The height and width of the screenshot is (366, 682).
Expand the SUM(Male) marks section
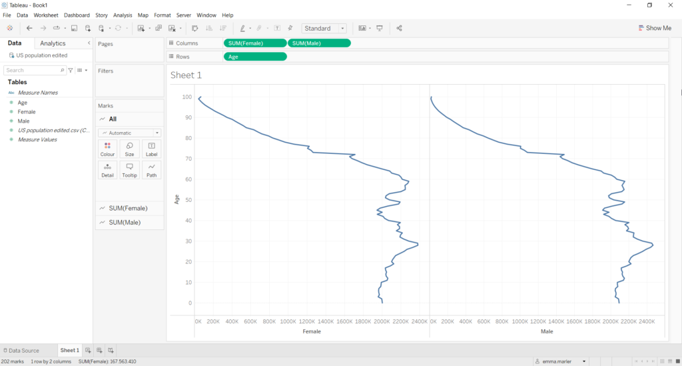130,223
